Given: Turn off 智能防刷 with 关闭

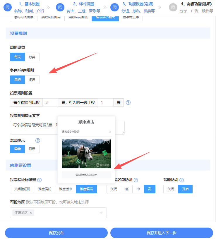Looking at the screenshot, I should point(170,189).
